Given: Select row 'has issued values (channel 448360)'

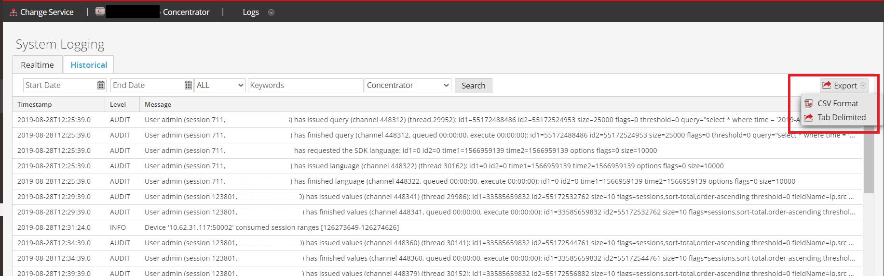Looking at the screenshot, I should [x=437, y=243].
